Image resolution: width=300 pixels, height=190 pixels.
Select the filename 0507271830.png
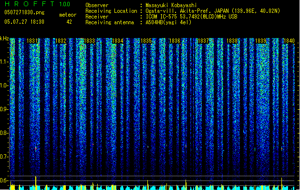point(24,12)
